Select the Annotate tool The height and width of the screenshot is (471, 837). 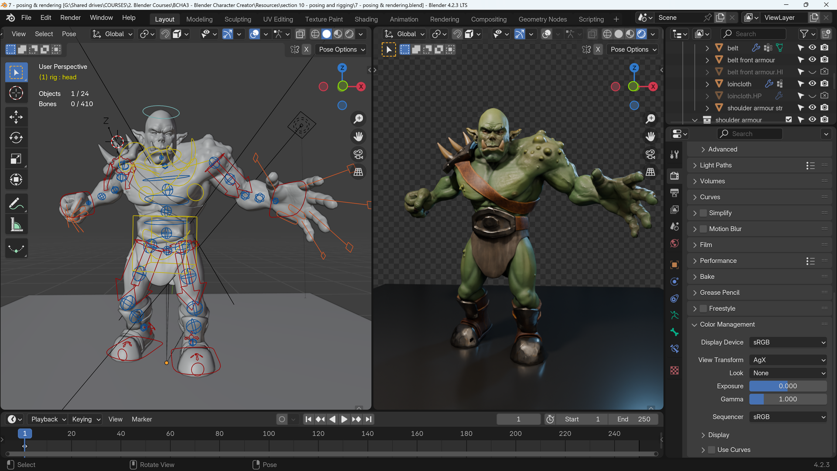(16, 203)
